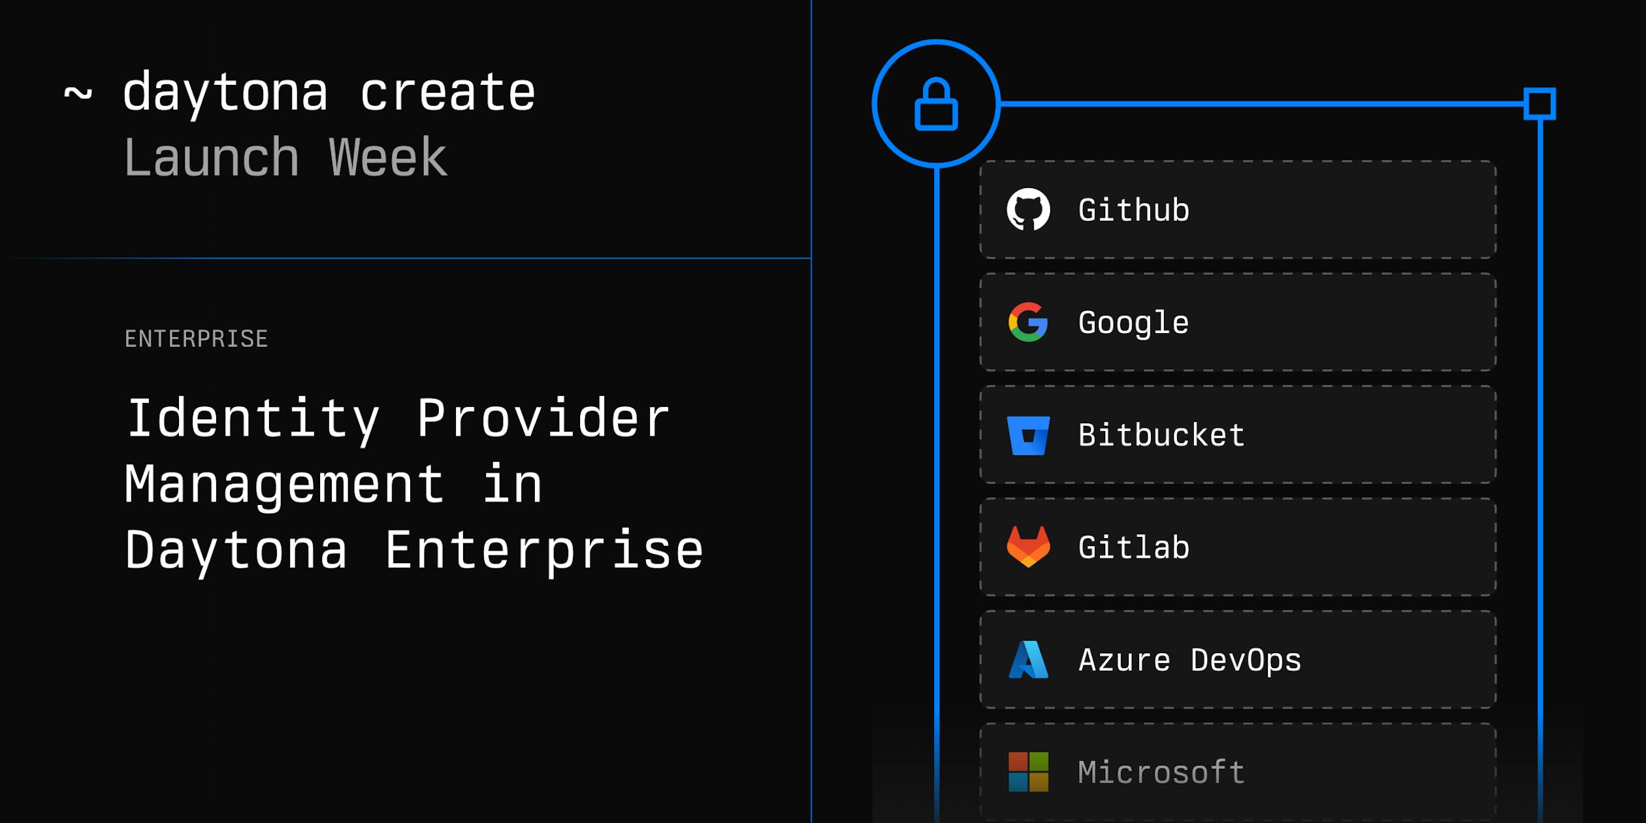
Task: Click the Daytona Enterprise title line
Action: (413, 551)
